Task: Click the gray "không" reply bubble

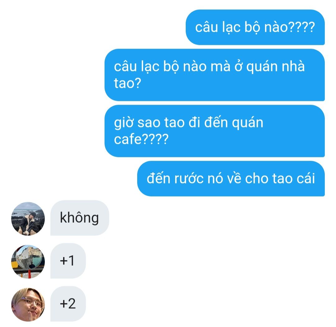Action: tap(80, 218)
